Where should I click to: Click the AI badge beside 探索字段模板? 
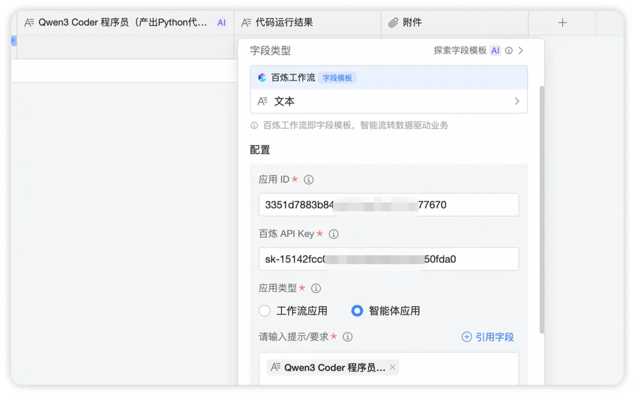tap(495, 50)
